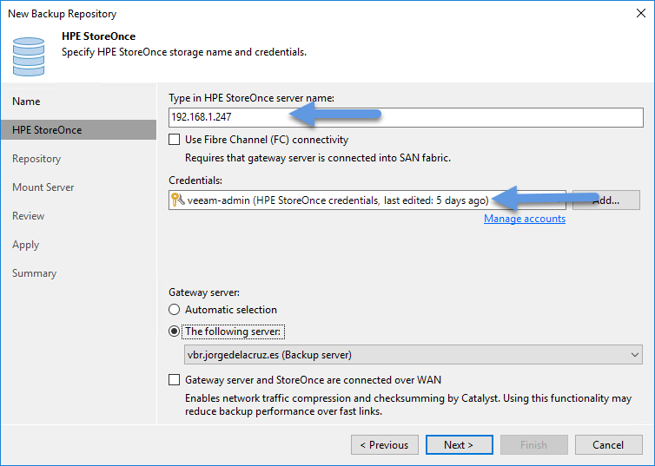655x466 pixels.
Task: Click the Add... credentials button
Action: point(606,200)
